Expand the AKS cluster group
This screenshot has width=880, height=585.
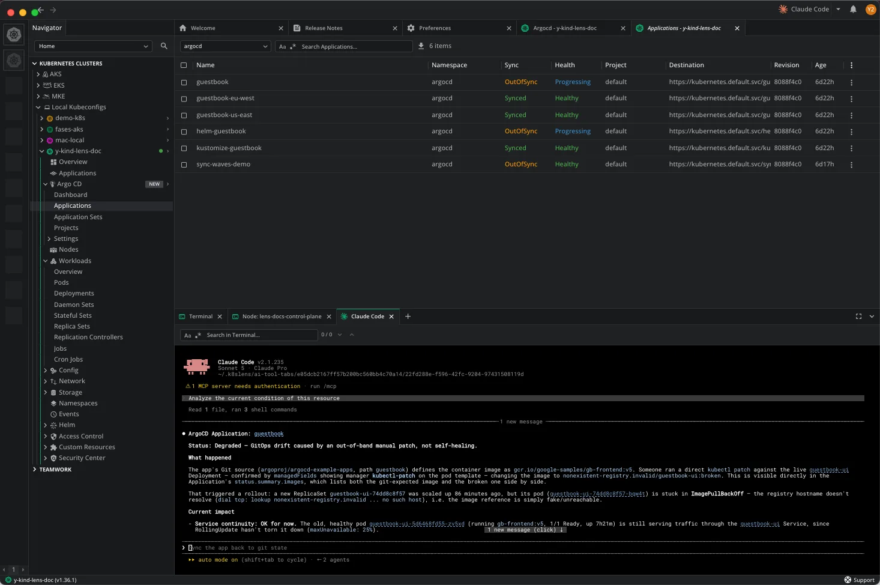(x=38, y=74)
